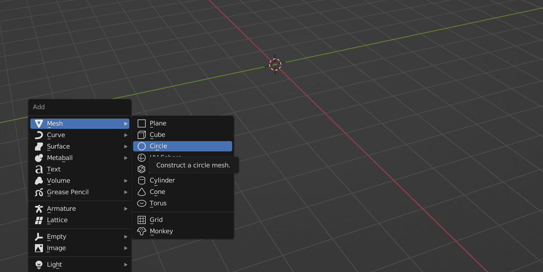Screen dimensions: 543x272
Task: Click the Armature figure icon
Action: click(39, 209)
